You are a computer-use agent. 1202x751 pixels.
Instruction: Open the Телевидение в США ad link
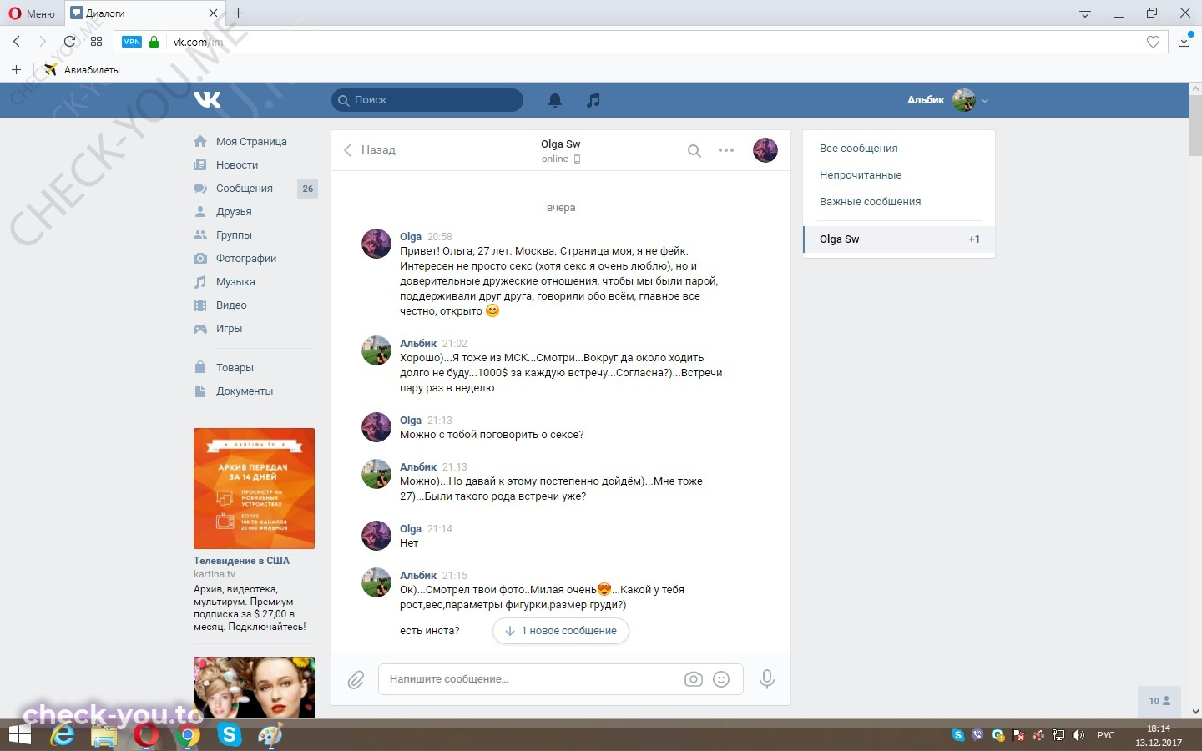click(241, 561)
